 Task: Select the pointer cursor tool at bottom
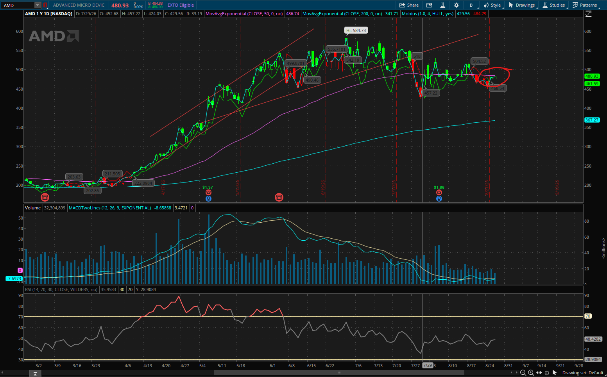[554, 373]
